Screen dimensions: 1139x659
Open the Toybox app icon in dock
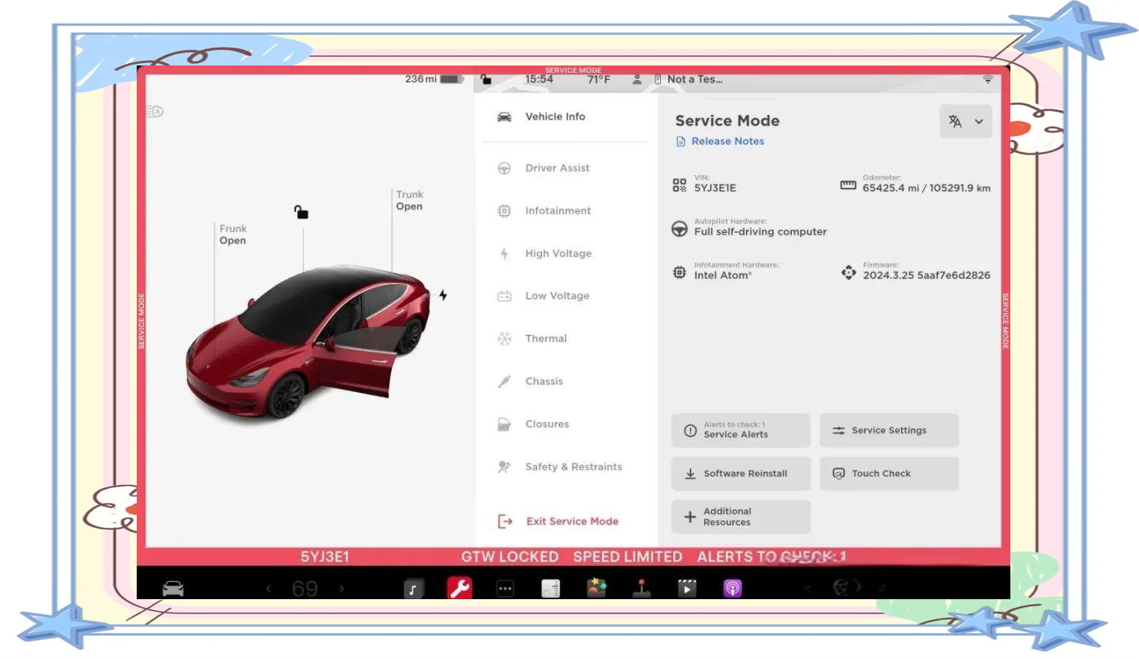(596, 589)
